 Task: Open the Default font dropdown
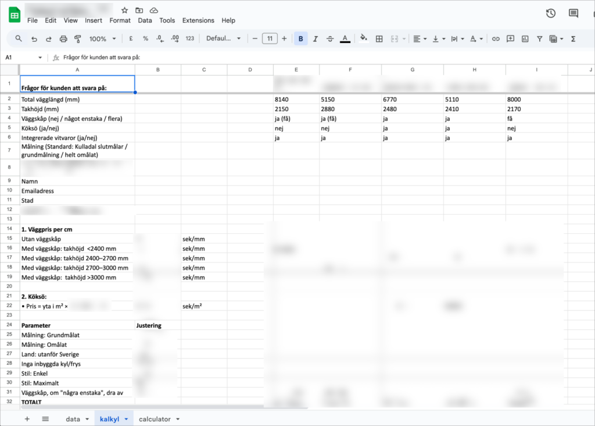coord(223,39)
